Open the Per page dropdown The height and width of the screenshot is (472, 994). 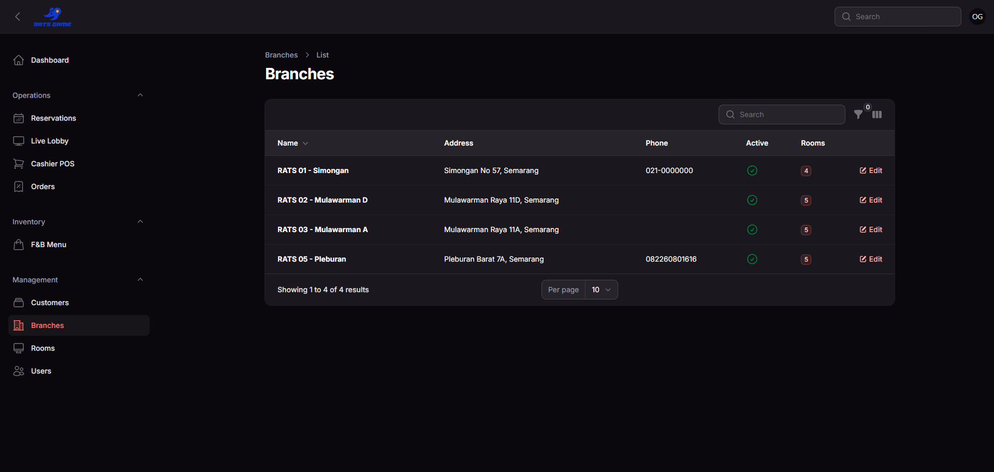602,290
